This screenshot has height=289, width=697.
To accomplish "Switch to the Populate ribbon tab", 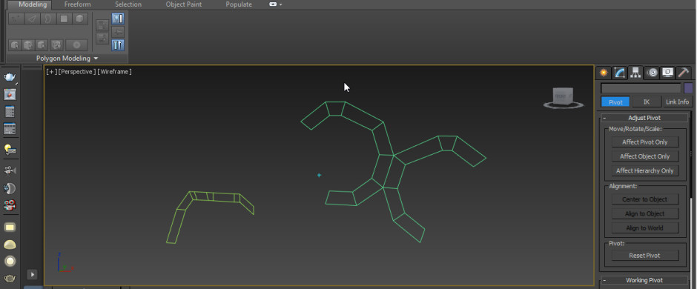I will click(x=239, y=4).
